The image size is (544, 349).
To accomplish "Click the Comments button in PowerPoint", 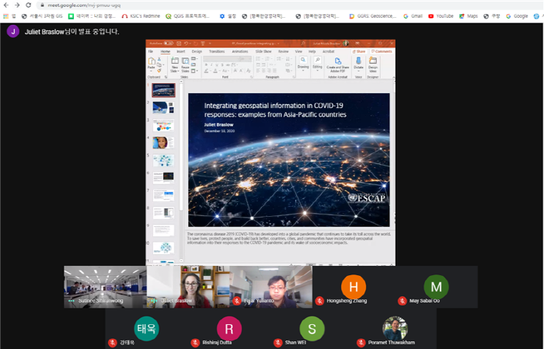I will point(382,51).
